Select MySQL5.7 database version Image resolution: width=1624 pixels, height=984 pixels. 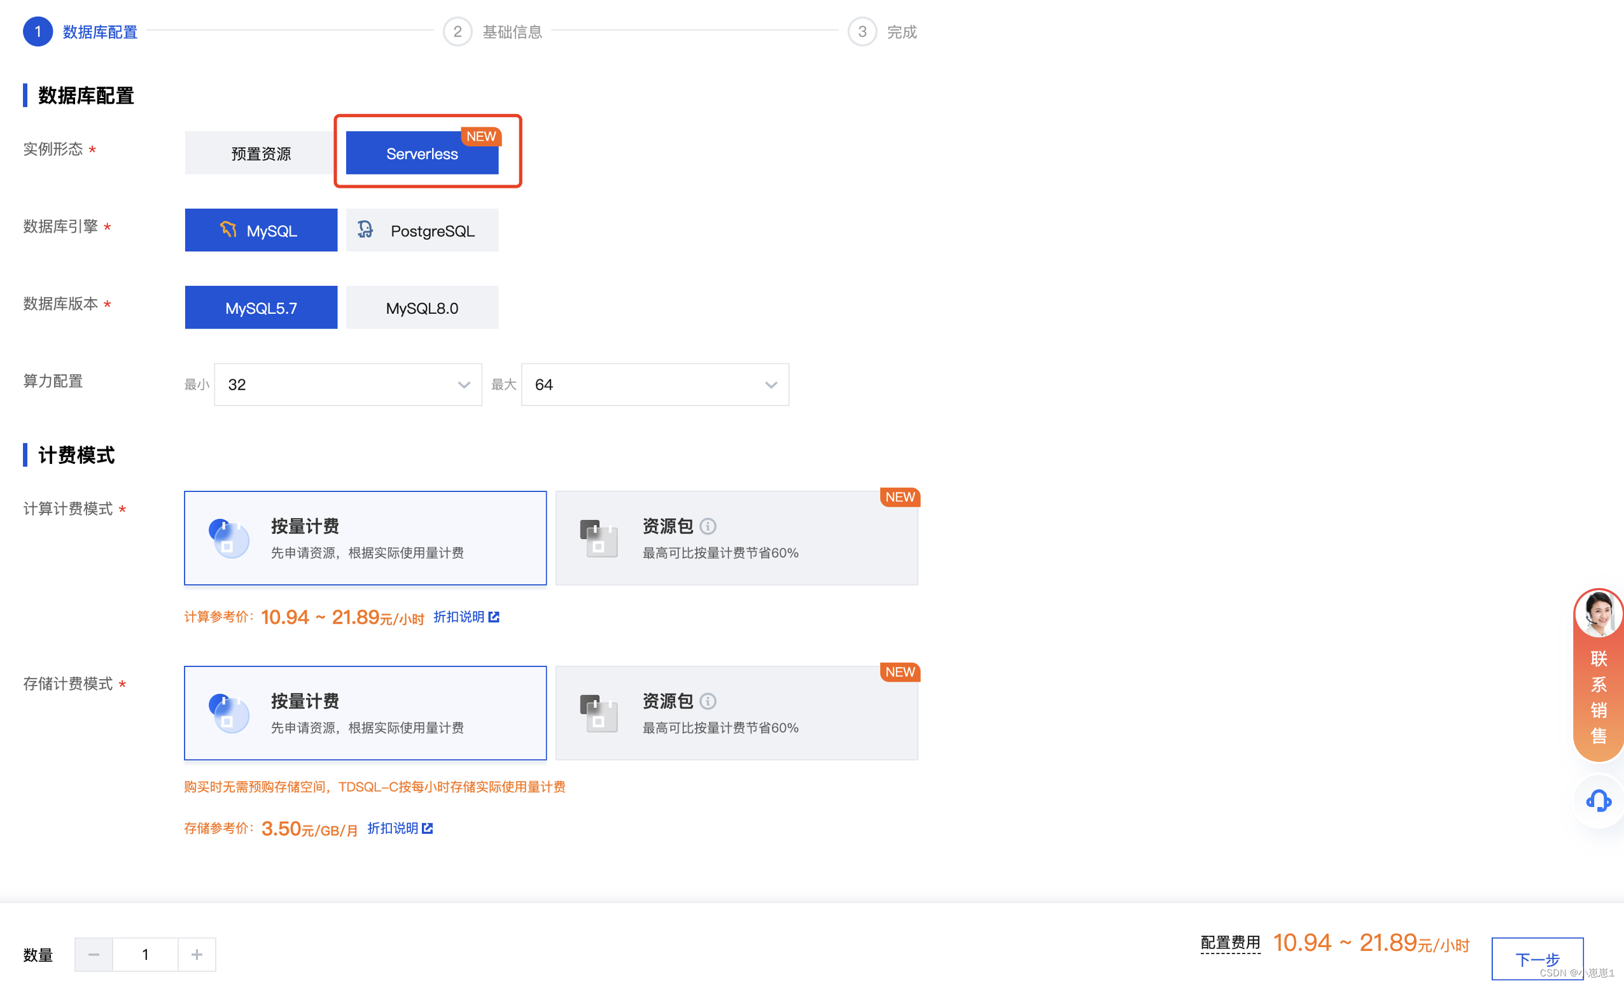(x=261, y=307)
